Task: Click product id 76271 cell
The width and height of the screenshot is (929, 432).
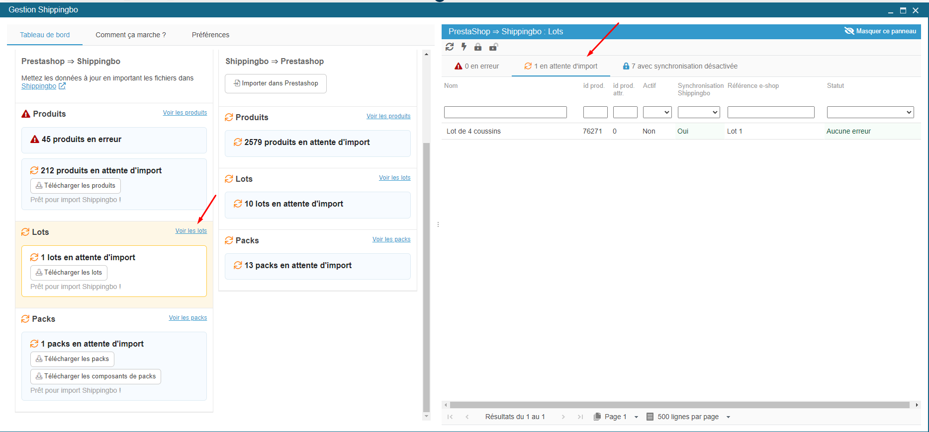Action: pyautogui.click(x=592, y=131)
